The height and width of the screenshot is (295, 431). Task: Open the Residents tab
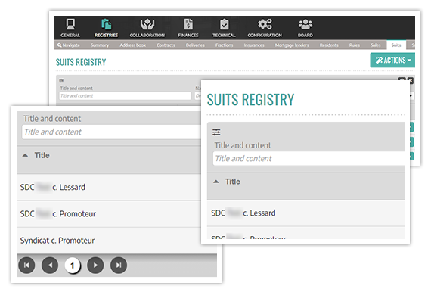[329, 45]
